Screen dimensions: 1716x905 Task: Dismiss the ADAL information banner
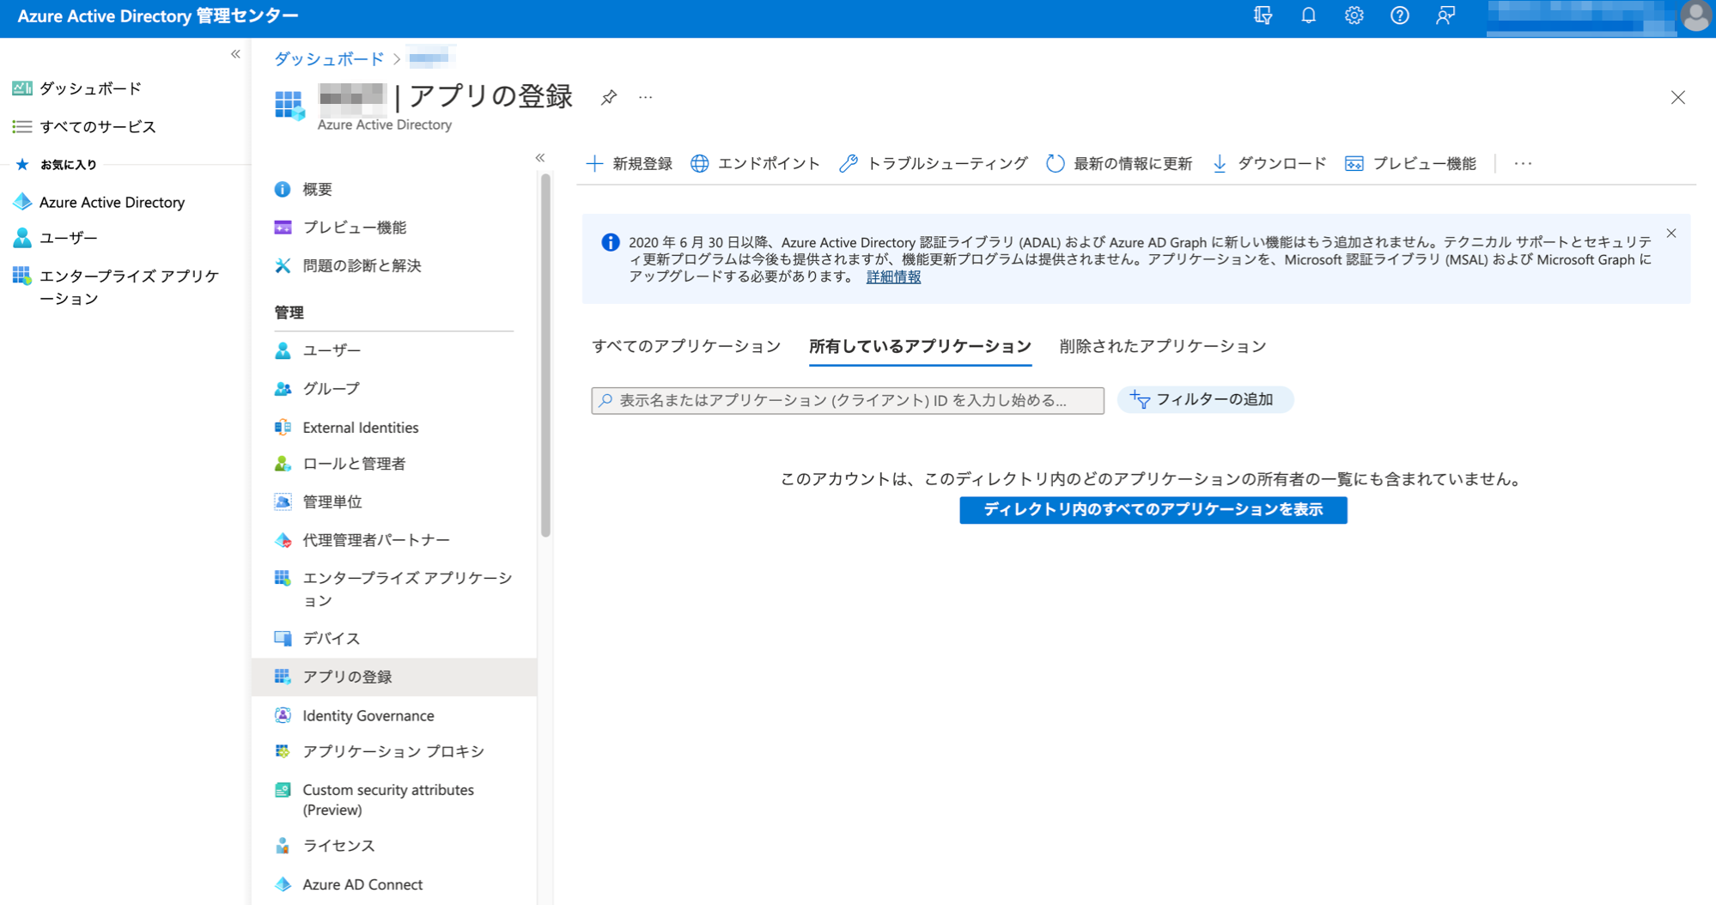tap(1671, 234)
